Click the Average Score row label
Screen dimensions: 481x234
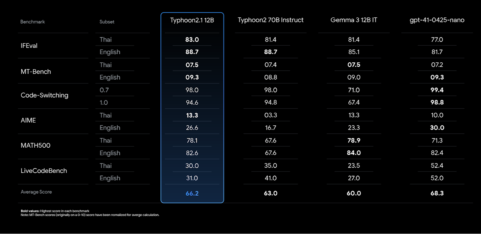(36, 192)
